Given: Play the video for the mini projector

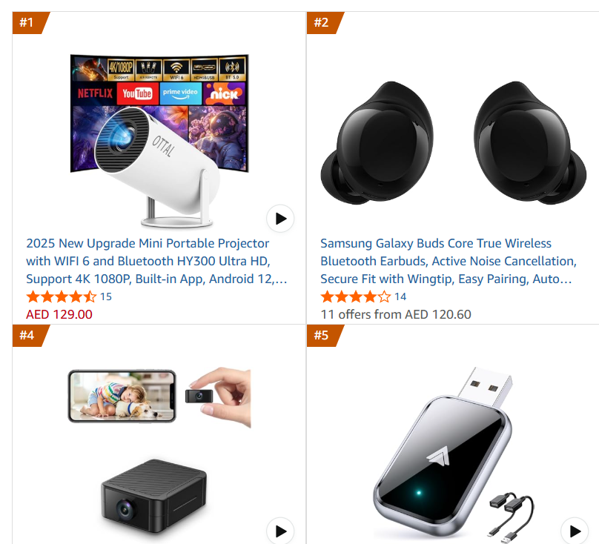Looking at the screenshot, I should click(x=280, y=219).
